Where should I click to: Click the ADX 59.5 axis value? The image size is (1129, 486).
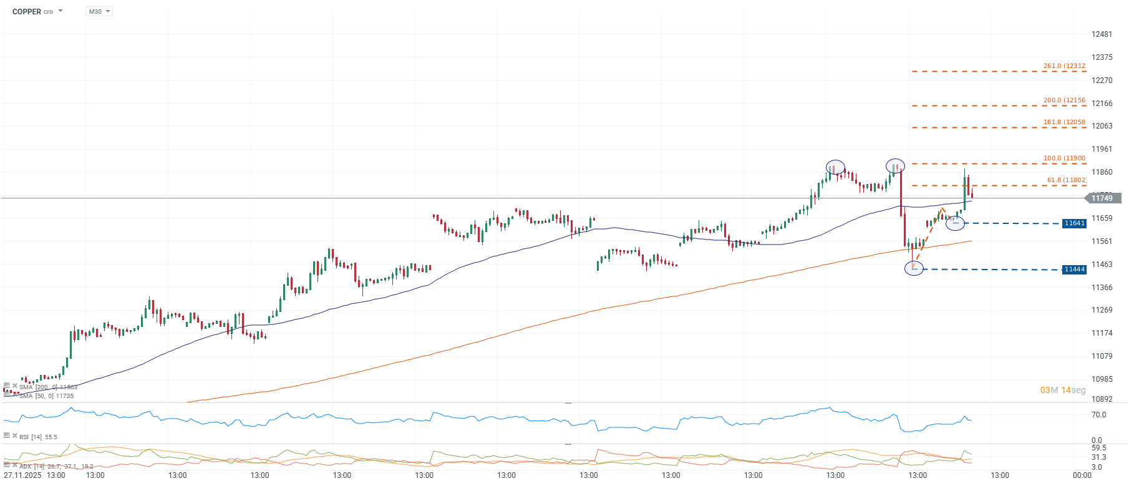pyautogui.click(x=1098, y=448)
